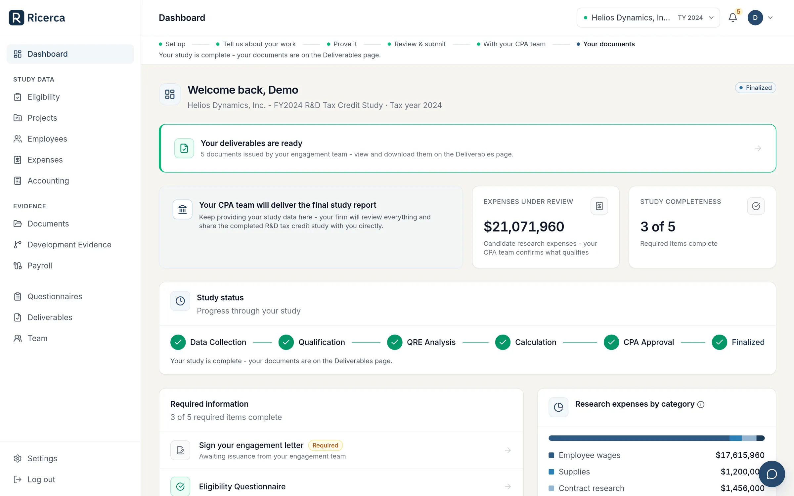Click Log out in the sidebar
This screenshot has width=794, height=496.
[70, 479]
